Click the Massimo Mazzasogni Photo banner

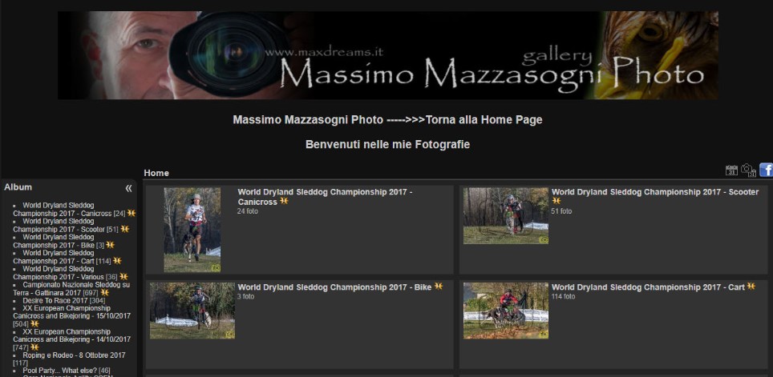tap(388, 55)
